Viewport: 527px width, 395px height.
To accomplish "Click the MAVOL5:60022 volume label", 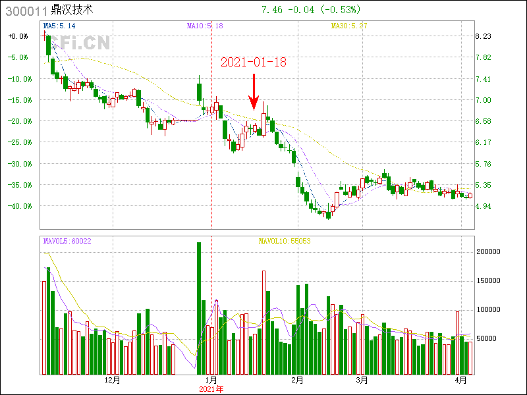I will click(x=67, y=241).
